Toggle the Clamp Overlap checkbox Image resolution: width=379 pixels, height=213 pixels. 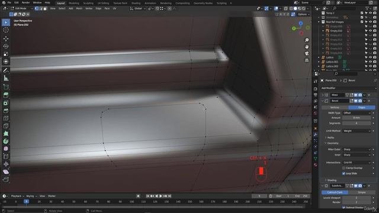click(x=343, y=168)
